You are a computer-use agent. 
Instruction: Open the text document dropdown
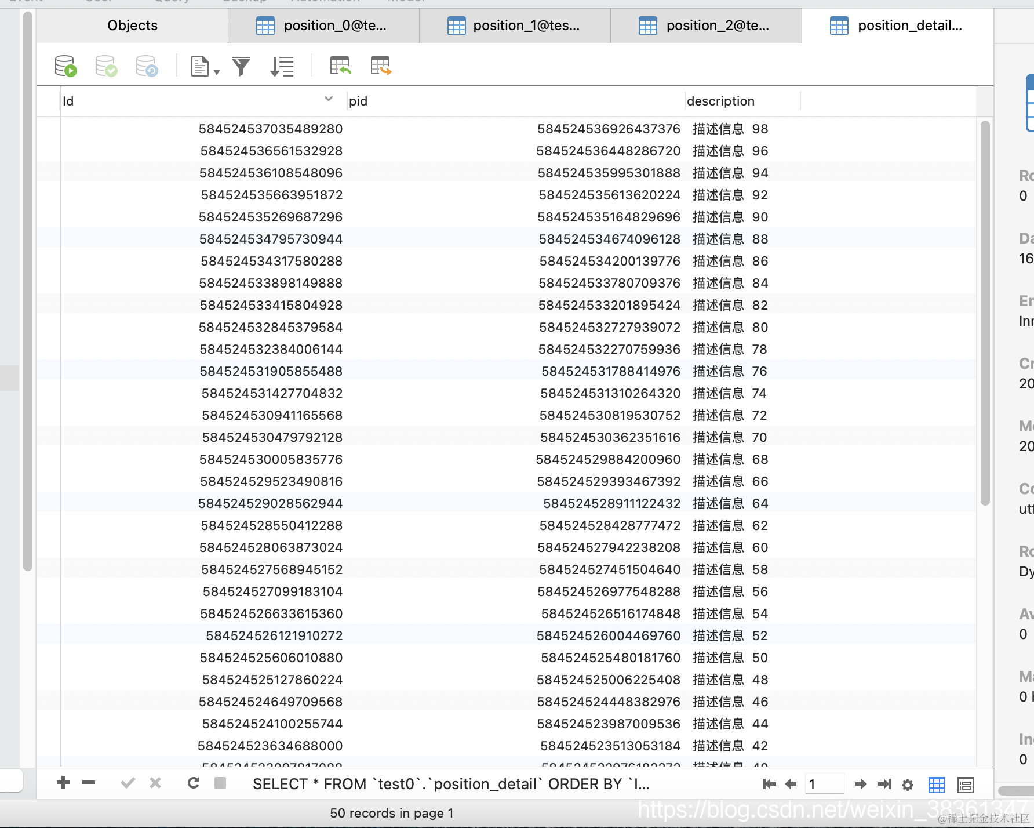(x=205, y=66)
